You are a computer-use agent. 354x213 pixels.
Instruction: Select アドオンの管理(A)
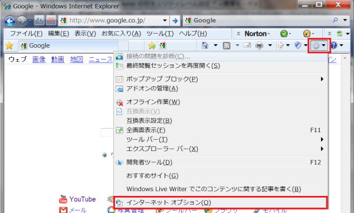pyautogui.click(x=220, y=89)
